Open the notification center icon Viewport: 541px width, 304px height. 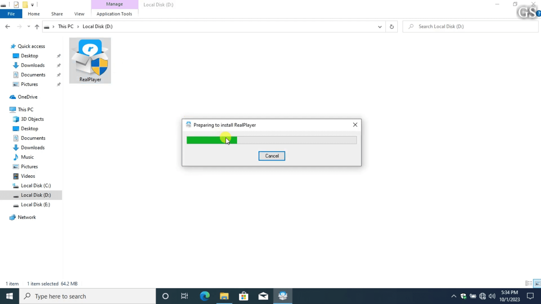530,296
